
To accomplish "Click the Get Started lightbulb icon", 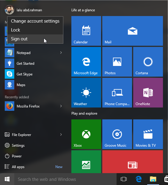I will pyautogui.click(x=10, y=63).
